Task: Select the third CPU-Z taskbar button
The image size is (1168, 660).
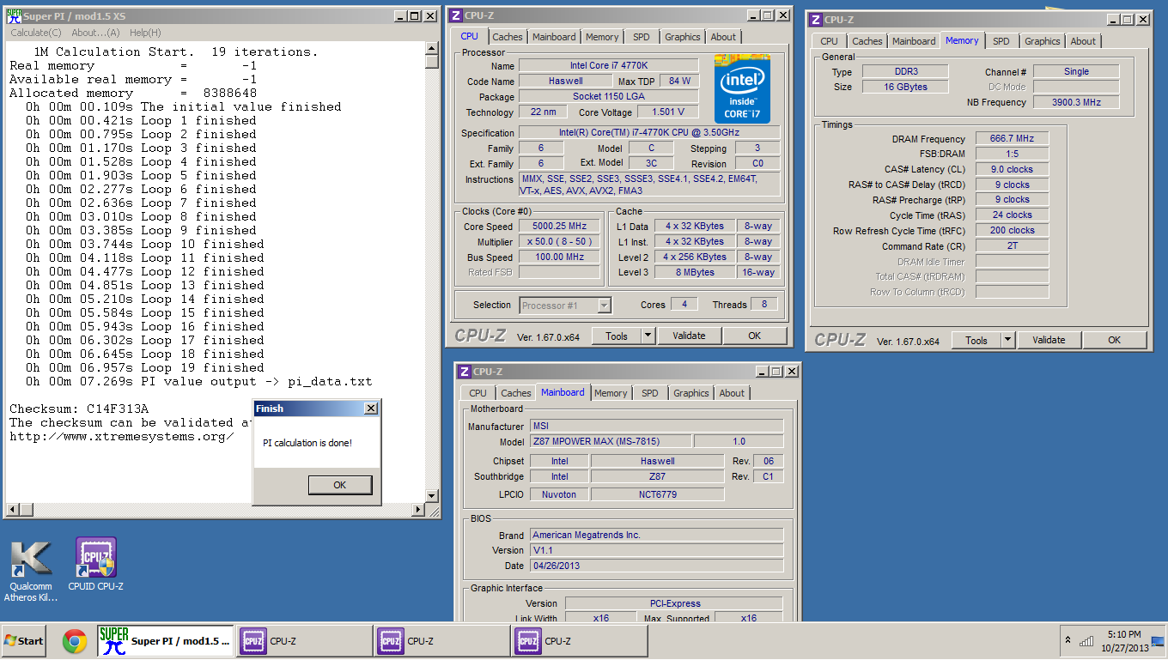Action: click(580, 641)
